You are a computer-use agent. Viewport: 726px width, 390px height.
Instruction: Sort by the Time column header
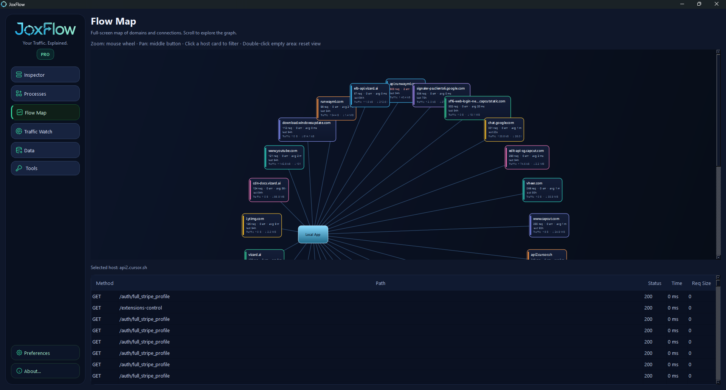[x=677, y=283]
